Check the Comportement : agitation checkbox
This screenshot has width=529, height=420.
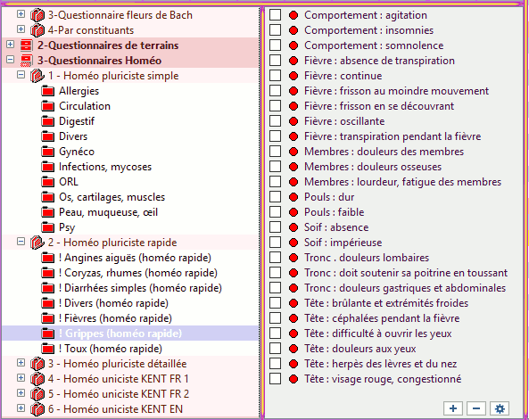(x=275, y=15)
